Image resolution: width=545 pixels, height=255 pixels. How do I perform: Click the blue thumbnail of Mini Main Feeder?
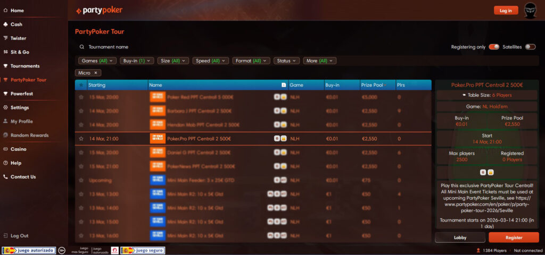pyautogui.click(x=158, y=180)
